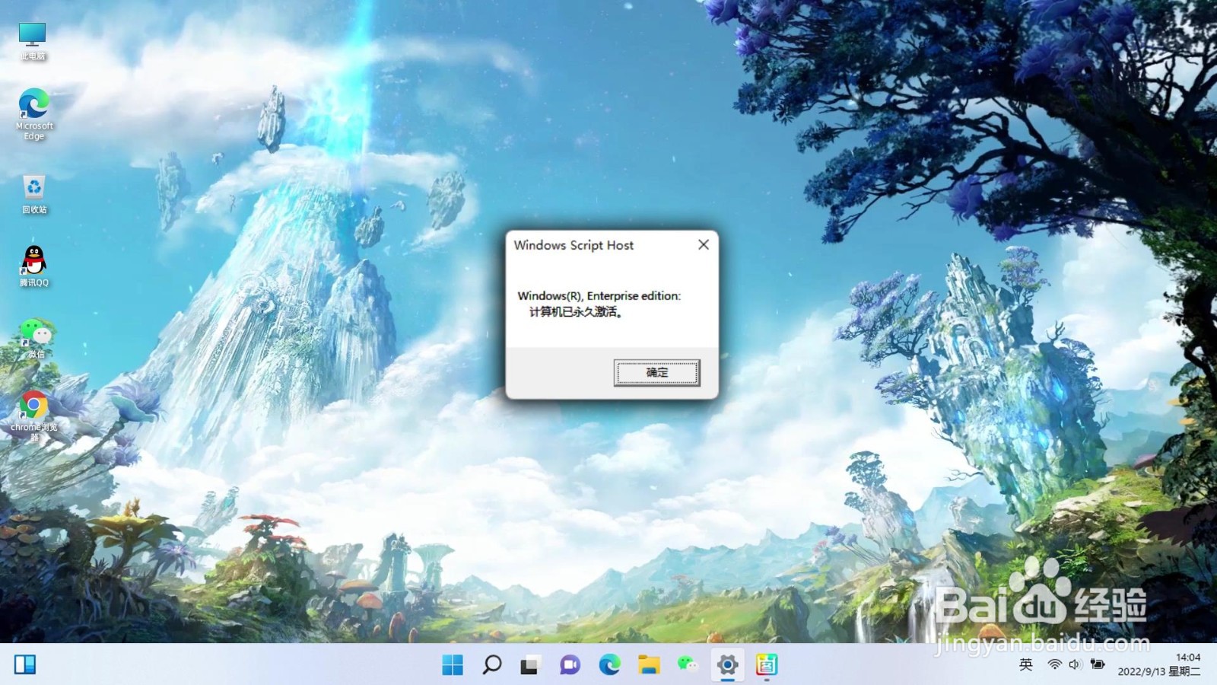Open the Widgets panel in taskbar
Screen dimensions: 1217x685
(25, 664)
